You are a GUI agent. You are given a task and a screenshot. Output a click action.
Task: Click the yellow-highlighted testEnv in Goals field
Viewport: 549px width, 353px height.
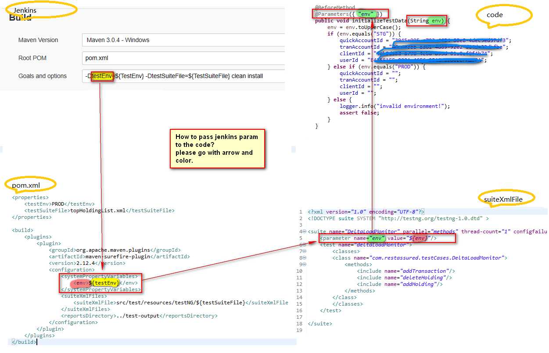(102, 76)
